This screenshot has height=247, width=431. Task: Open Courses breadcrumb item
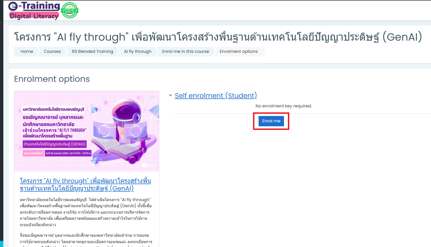click(52, 51)
